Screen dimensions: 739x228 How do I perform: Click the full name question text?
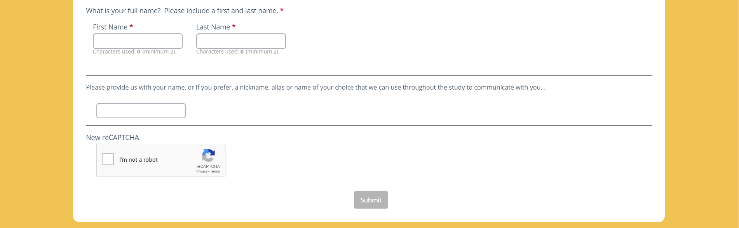tap(182, 11)
